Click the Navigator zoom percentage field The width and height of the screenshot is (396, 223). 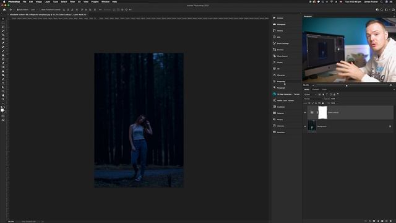coord(306,85)
